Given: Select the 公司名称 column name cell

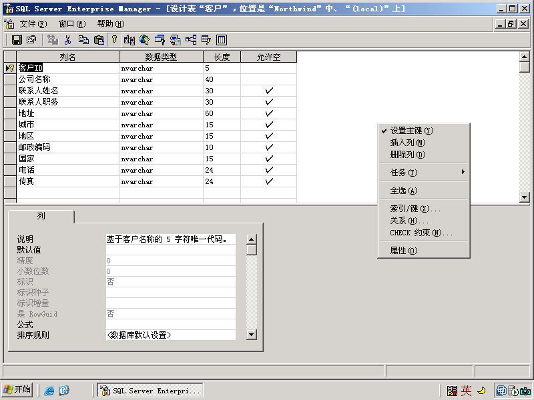Looking at the screenshot, I should 68,79.
